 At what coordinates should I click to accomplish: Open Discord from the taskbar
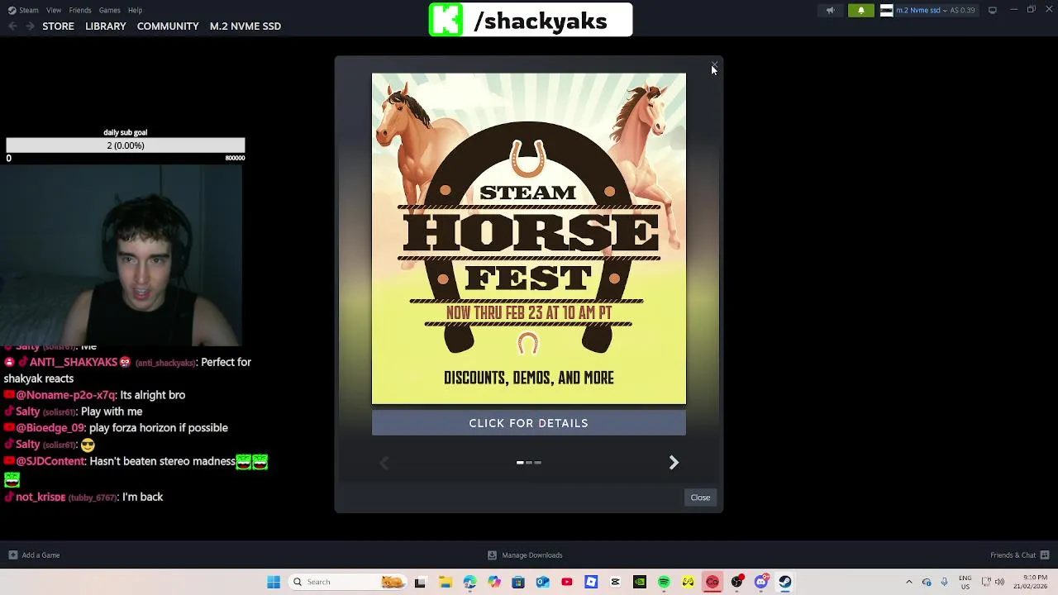(x=761, y=582)
